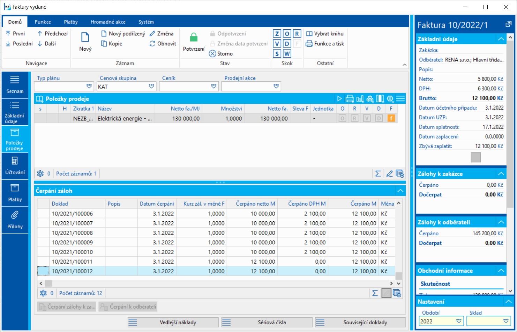517x332 pixels.
Task: Collapse the Zálohy k zakázce panel
Action: click(x=501, y=174)
